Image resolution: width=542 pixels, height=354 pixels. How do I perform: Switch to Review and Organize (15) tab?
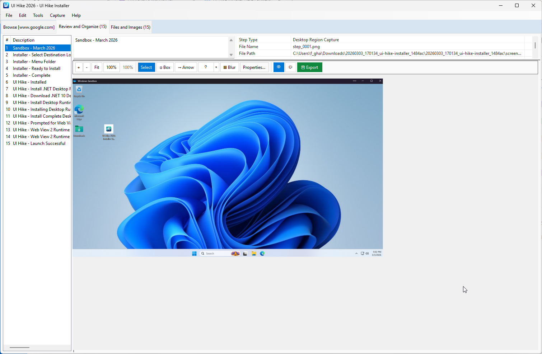tap(83, 27)
